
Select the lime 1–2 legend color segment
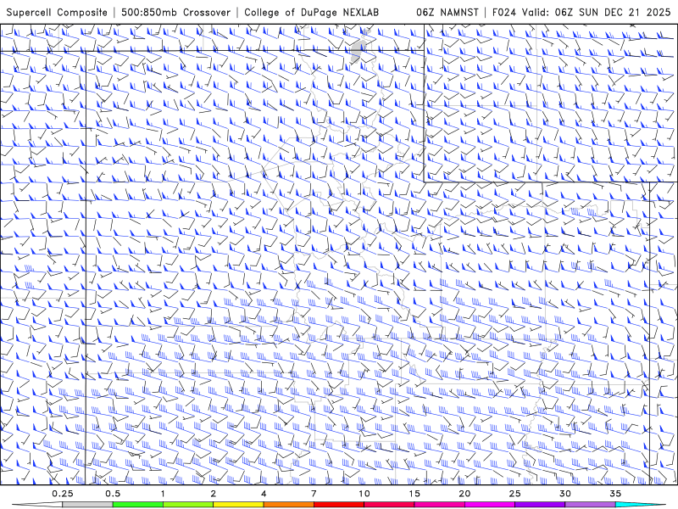187,505
